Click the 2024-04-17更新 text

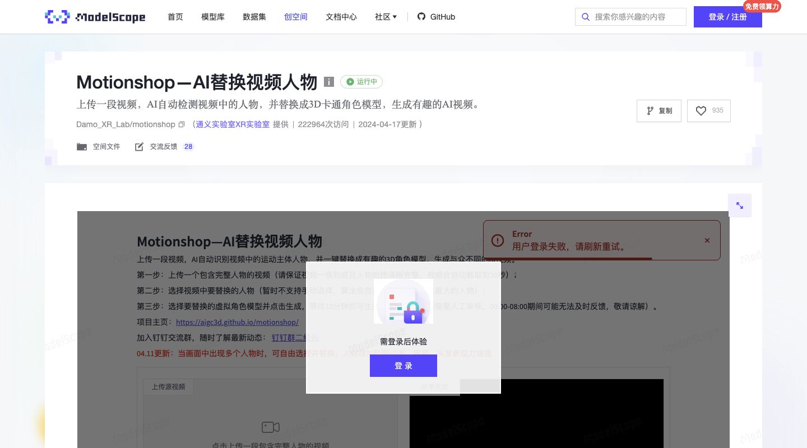tap(387, 124)
